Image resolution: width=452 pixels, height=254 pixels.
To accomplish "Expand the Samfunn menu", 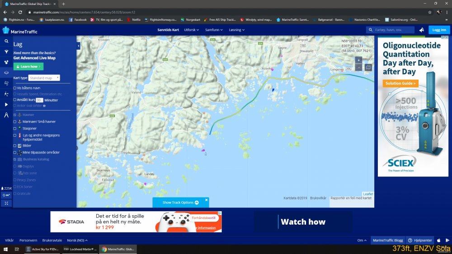I will (x=214, y=30).
